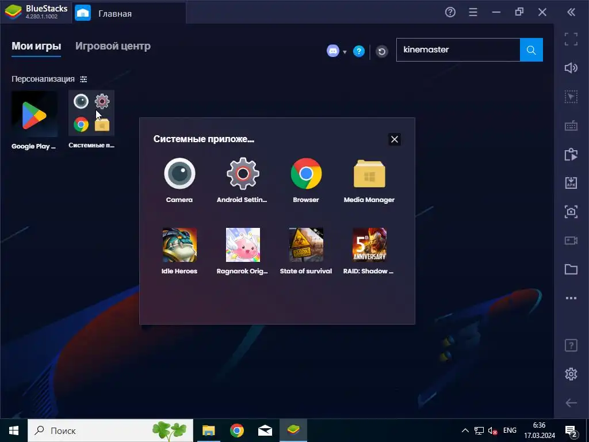
Task: Toggle fullscreen mode in sidebar
Action: [x=571, y=39]
